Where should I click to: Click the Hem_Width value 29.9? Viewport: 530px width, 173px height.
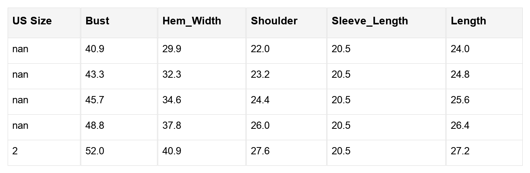tap(172, 49)
